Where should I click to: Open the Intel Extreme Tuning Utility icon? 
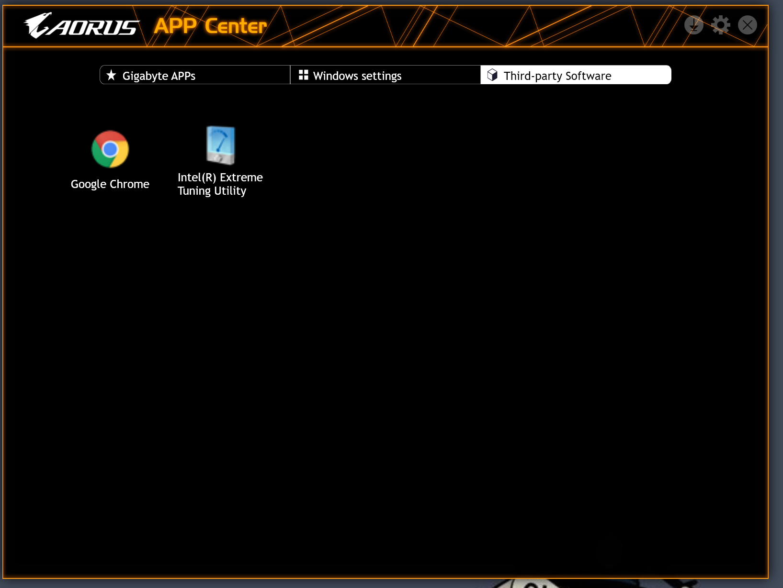220,145
